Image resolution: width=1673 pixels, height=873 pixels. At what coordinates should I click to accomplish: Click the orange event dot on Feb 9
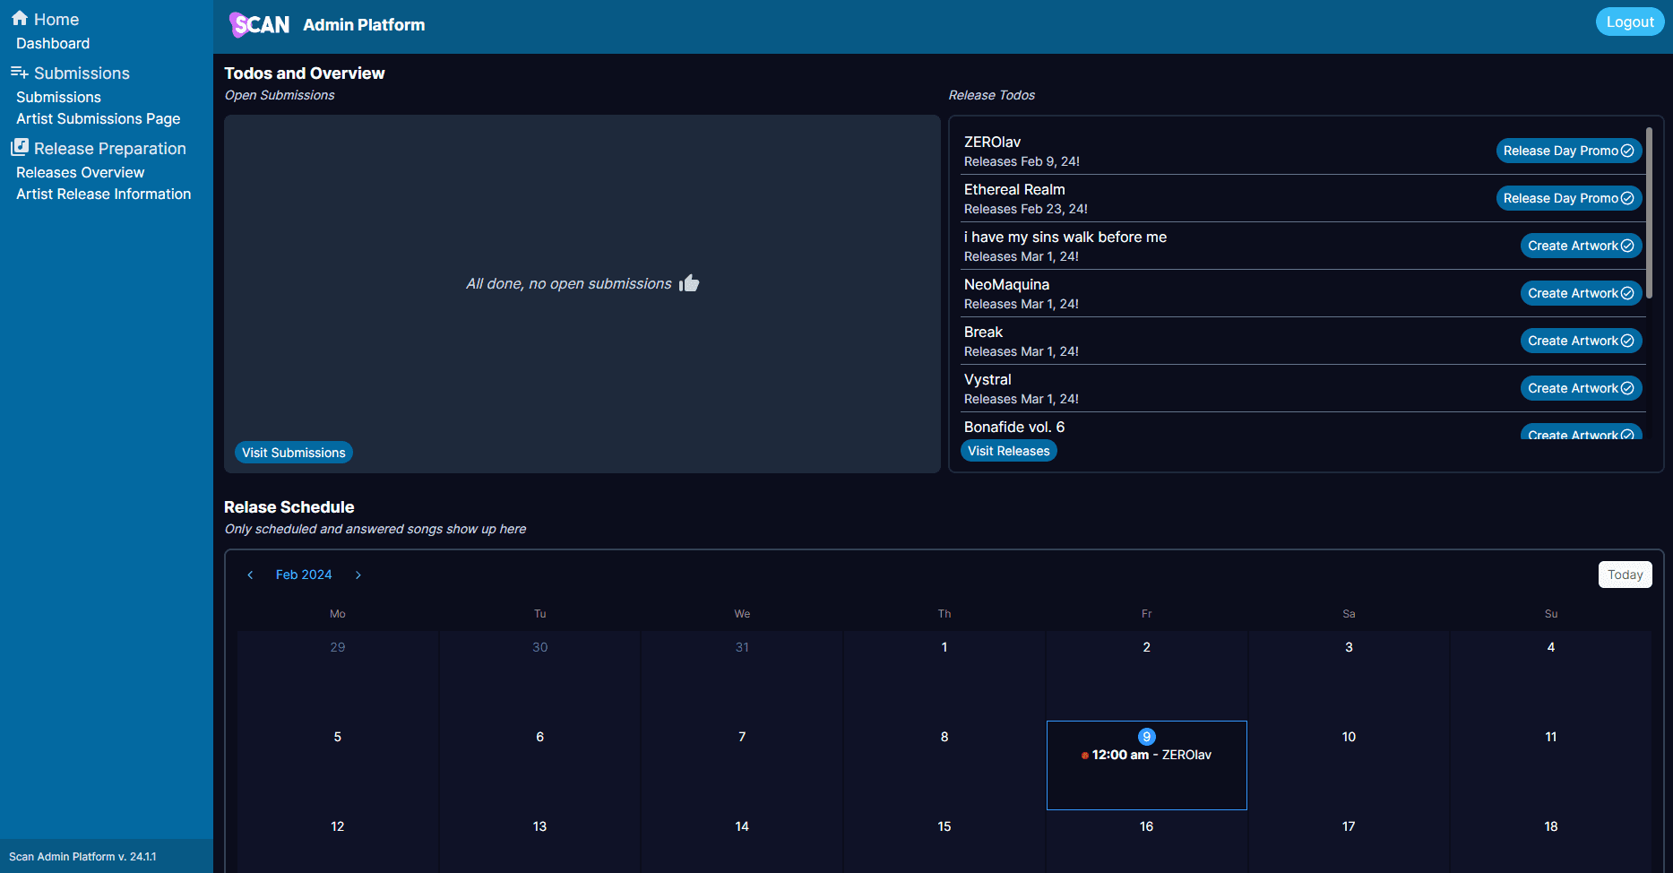click(1084, 756)
